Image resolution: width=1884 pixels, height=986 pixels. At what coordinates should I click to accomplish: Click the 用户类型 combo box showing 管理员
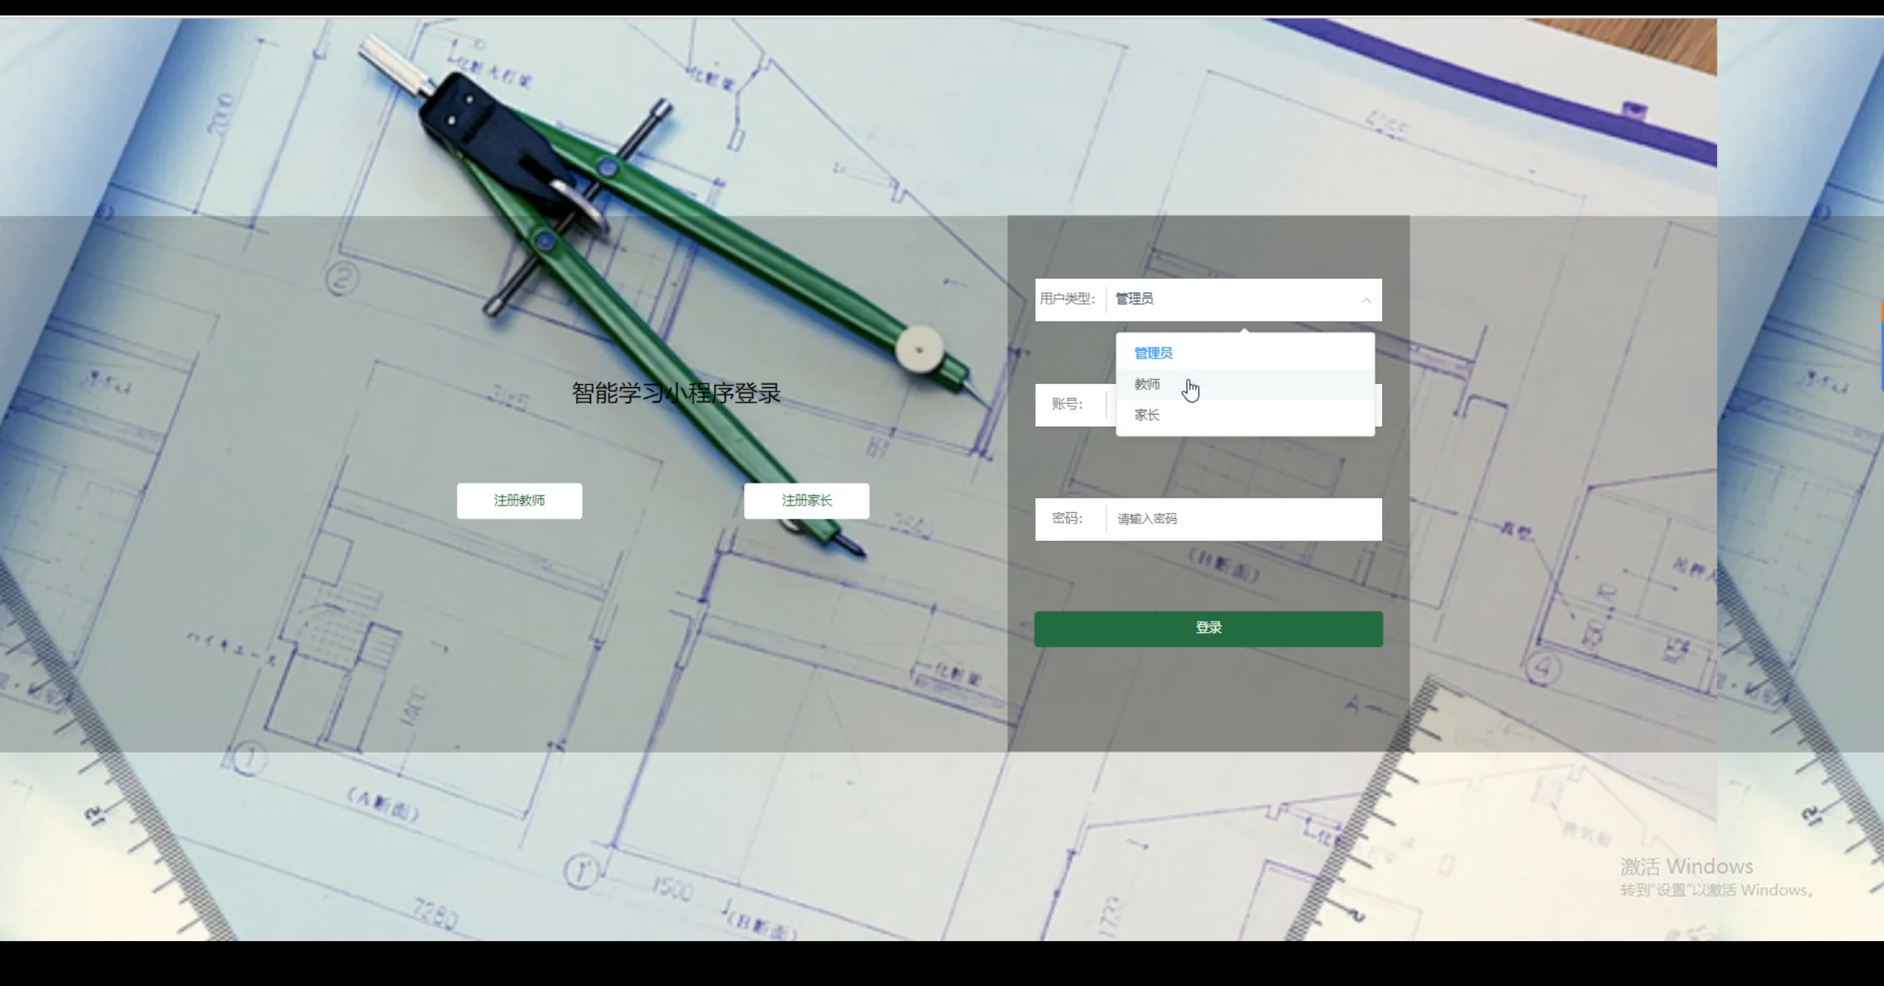(x=1236, y=299)
